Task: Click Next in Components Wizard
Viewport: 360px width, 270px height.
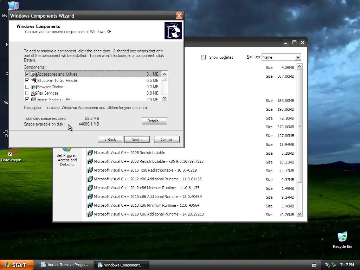Action: click(x=137, y=139)
